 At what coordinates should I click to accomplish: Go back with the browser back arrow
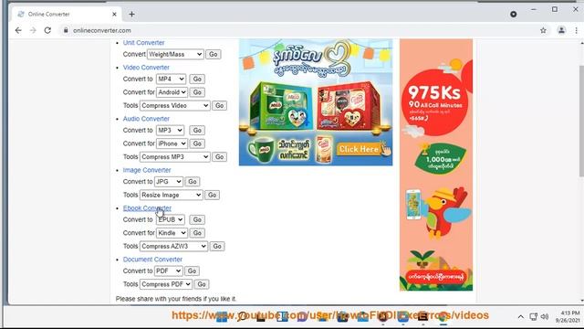point(18,30)
